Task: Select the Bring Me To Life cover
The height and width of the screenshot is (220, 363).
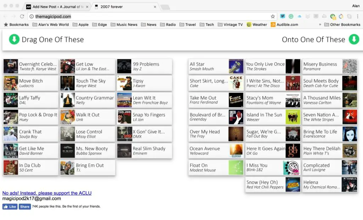Action: pos(350,134)
